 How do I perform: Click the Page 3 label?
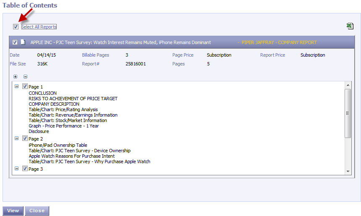tap(36, 169)
